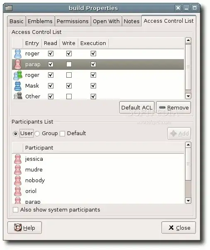
Task: Remove the selected ACL entry
Action: pyautogui.click(x=174, y=107)
